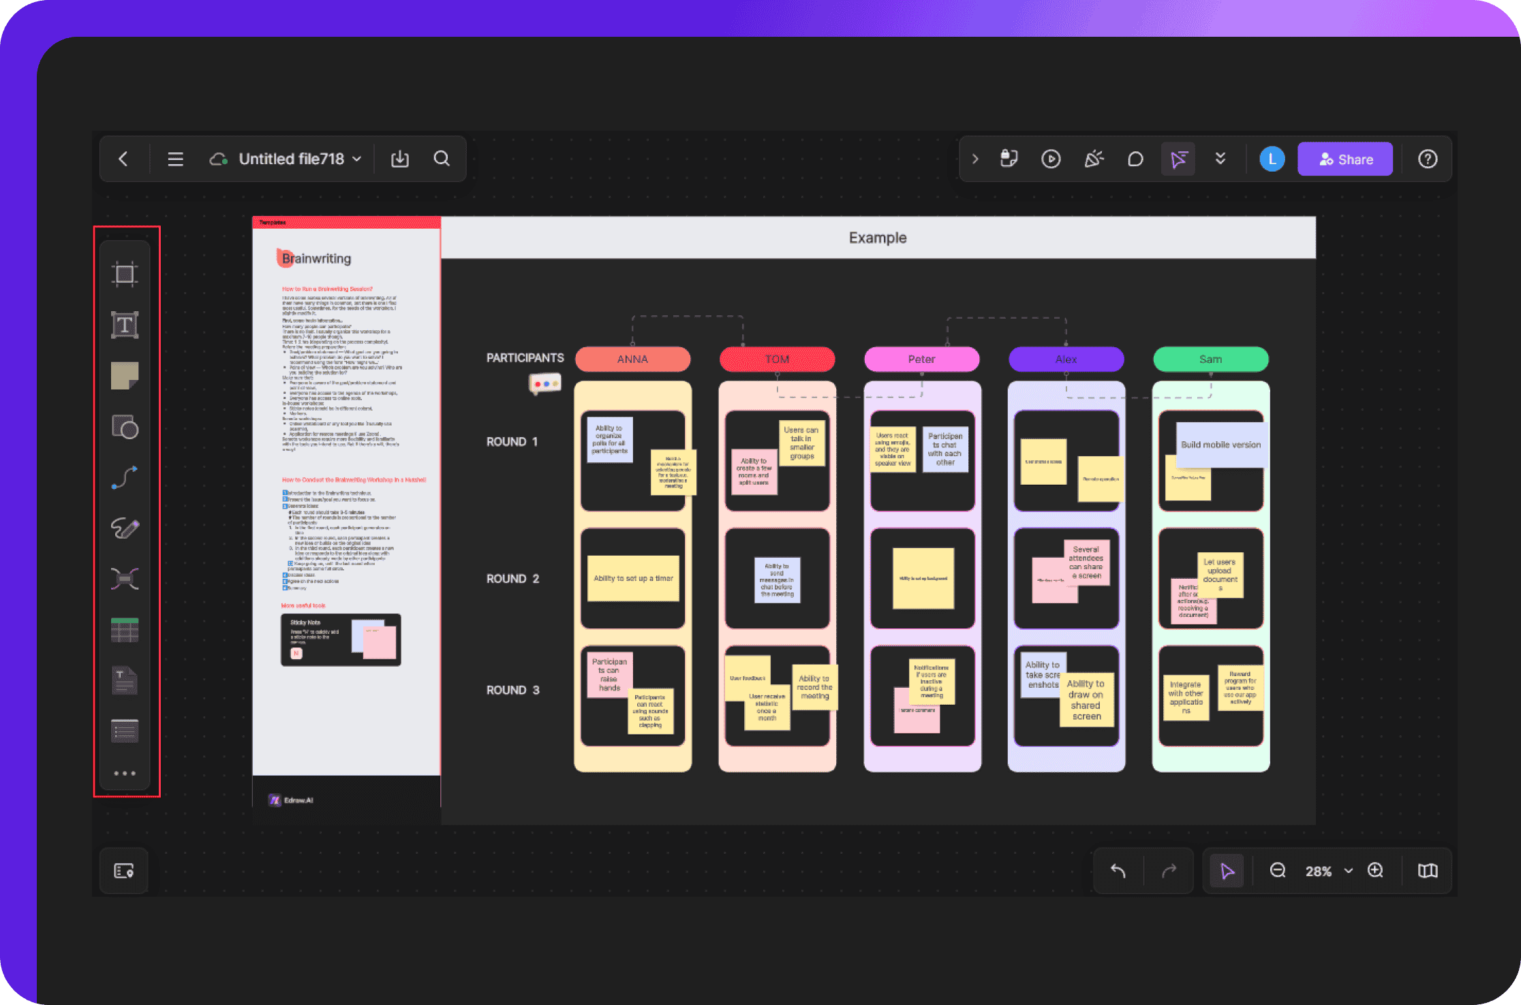Screen dimensions: 1521x1005
Task: Click the Undo arrow
Action: click(x=1118, y=871)
